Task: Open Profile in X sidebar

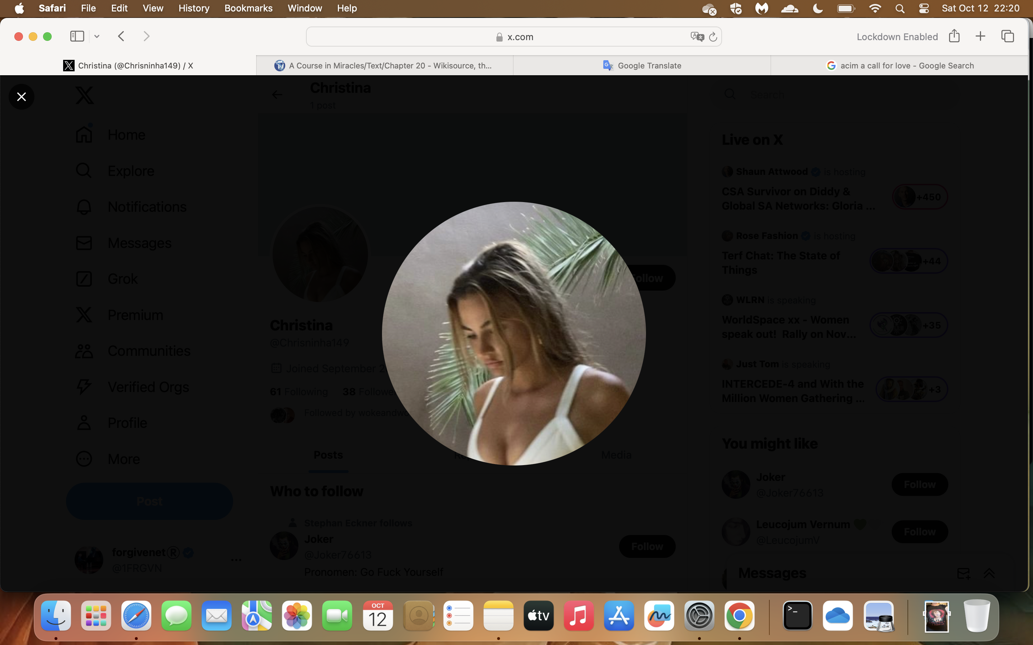Action: 111,423
